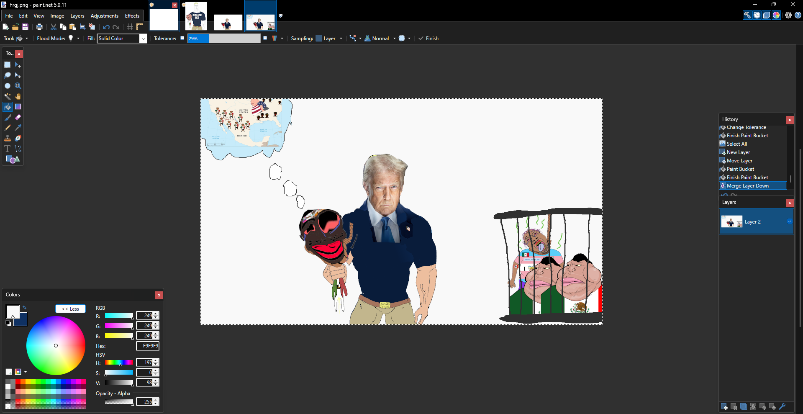This screenshot has width=803, height=414.
Task: Select the Clone Stamp tool
Action: tap(8, 138)
